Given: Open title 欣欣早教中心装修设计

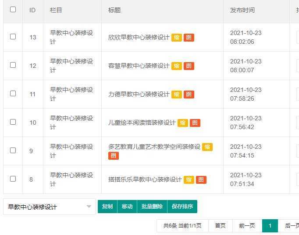Looking at the screenshot, I should [x=139, y=38].
